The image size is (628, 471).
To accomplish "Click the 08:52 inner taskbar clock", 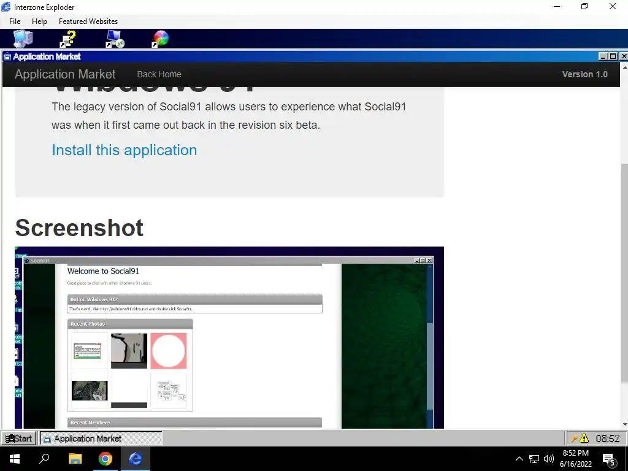I will tap(608, 438).
